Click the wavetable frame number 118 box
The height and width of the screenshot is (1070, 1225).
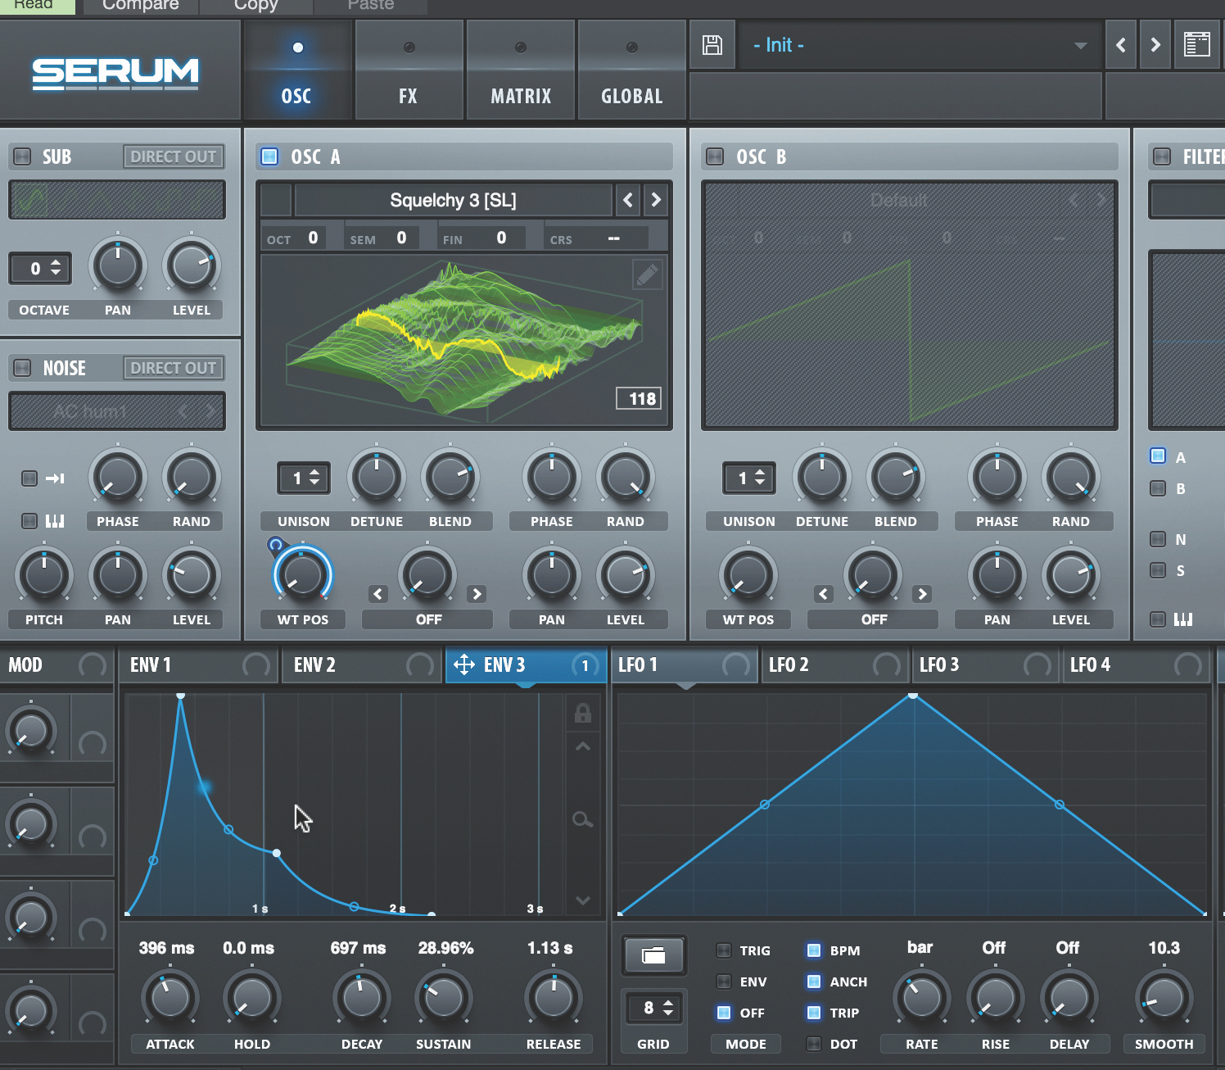pyautogui.click(x=639, y=399)
